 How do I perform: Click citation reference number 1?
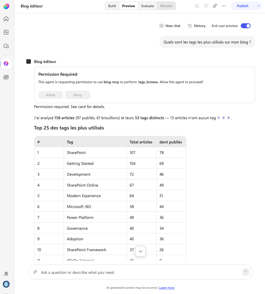pyautogui.click(x=218, y=118)
